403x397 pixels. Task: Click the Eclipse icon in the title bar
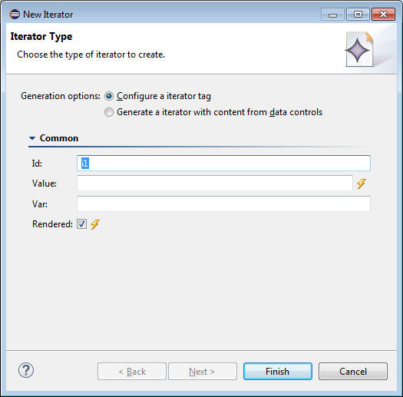[15, 15]
